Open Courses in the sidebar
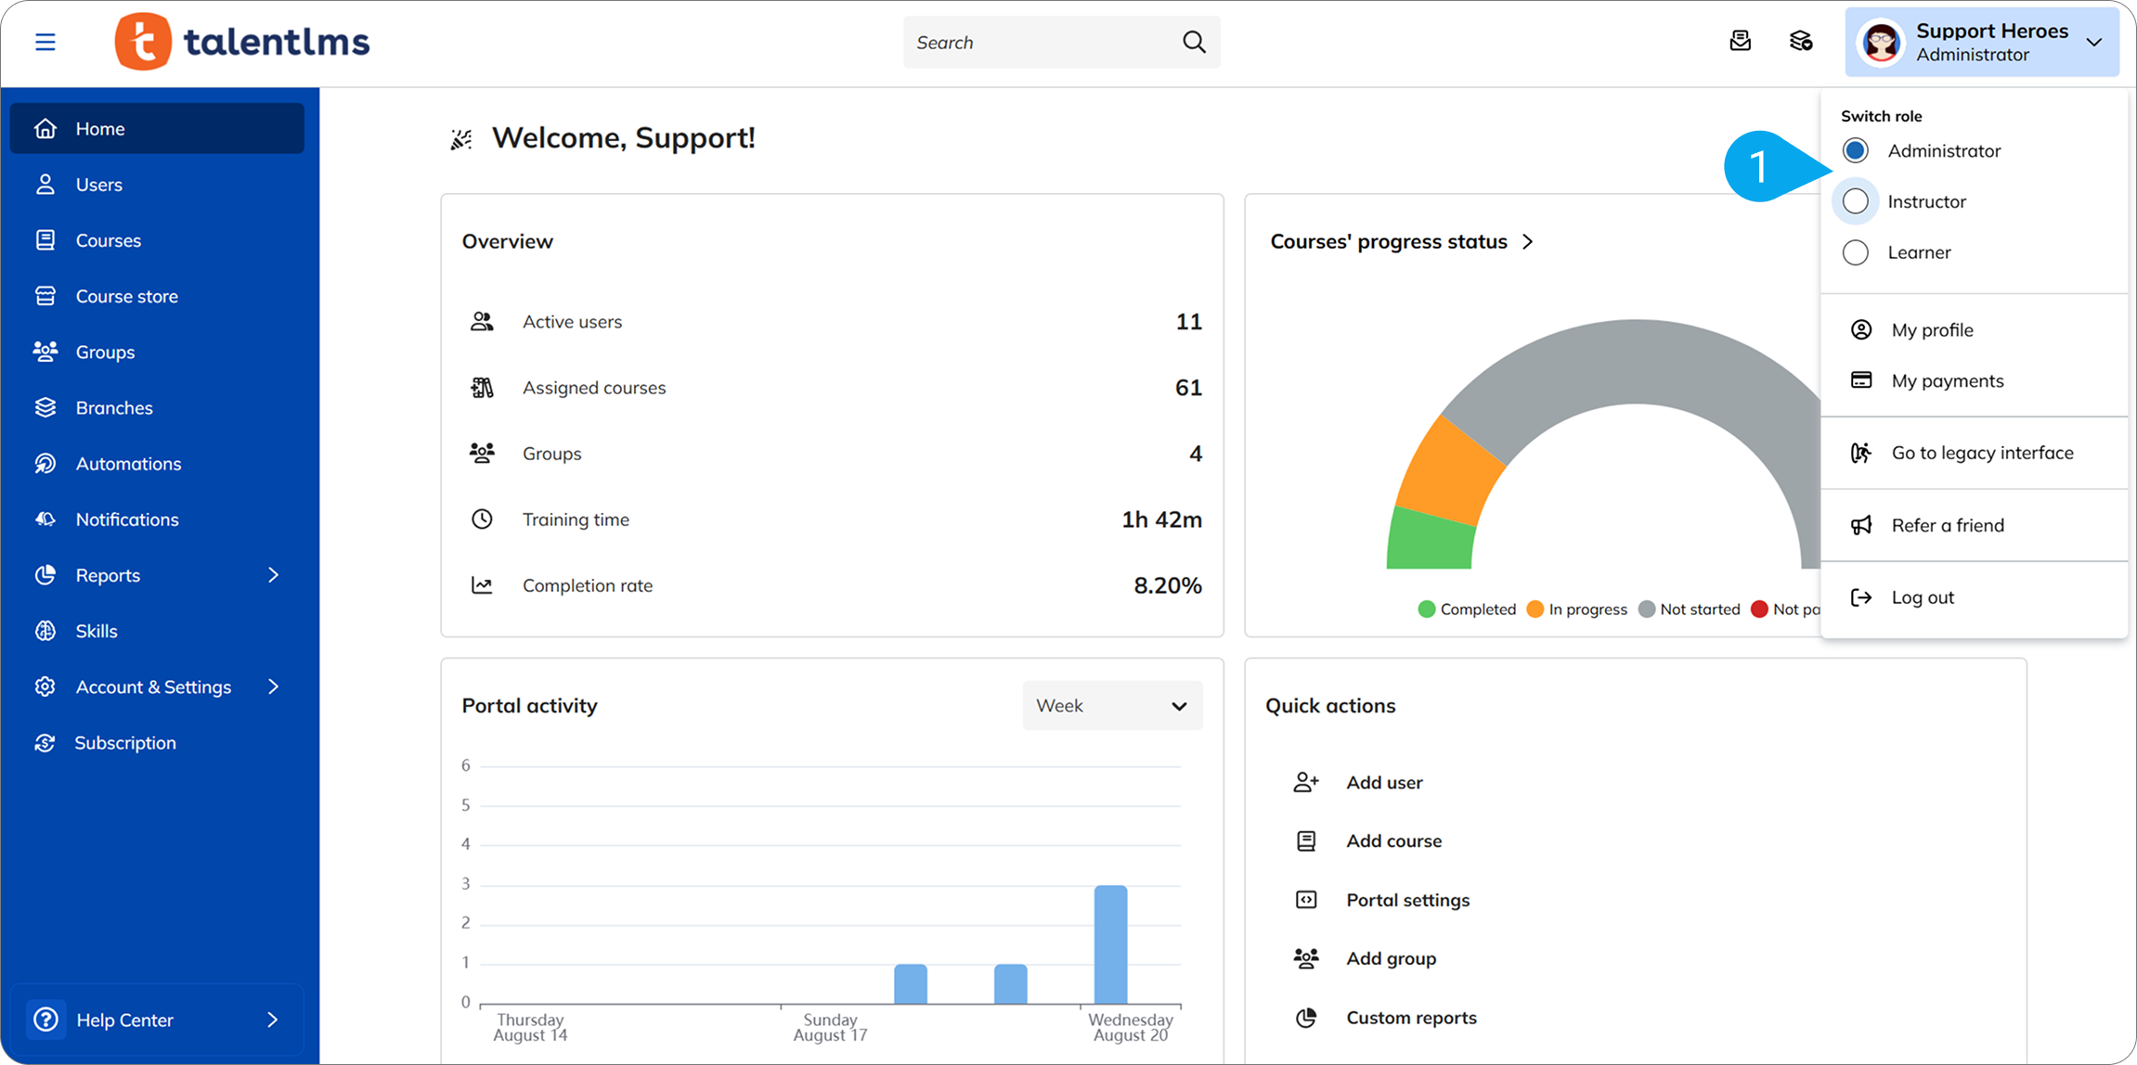The height and width of the screenshot is (1065, 2137). pos(108,240)
